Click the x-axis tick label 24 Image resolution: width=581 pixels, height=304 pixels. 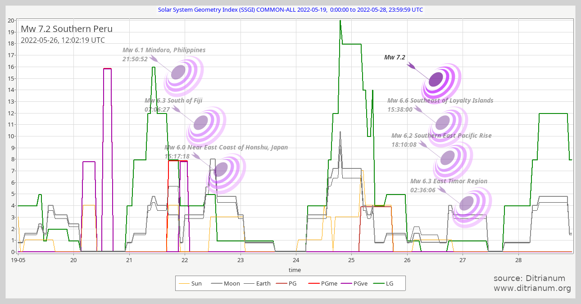pos(296,260)
